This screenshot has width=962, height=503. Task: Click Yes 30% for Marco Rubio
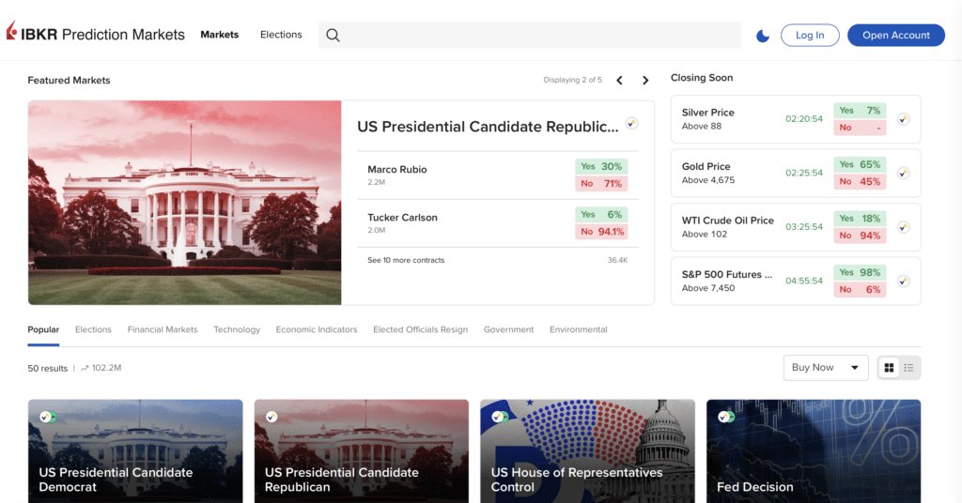pyautogui.click(x=601, y=166)
